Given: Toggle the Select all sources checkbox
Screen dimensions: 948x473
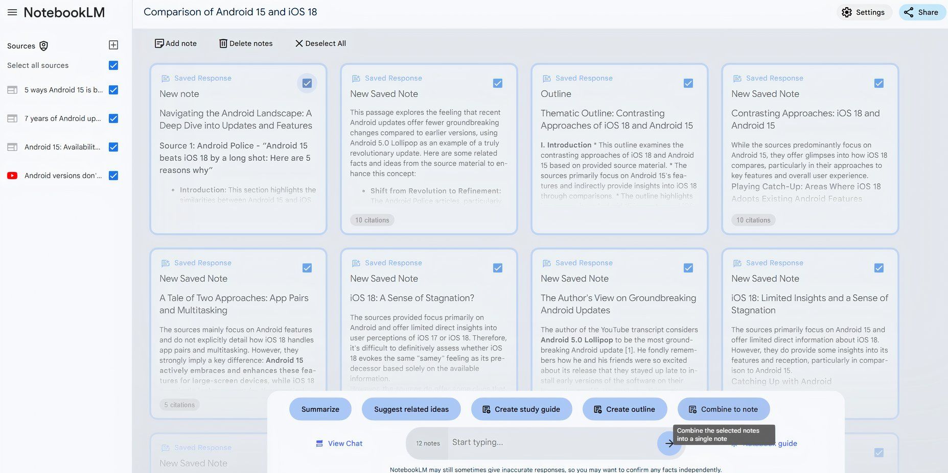Looking at the screenshot, I should coord(113,65).
